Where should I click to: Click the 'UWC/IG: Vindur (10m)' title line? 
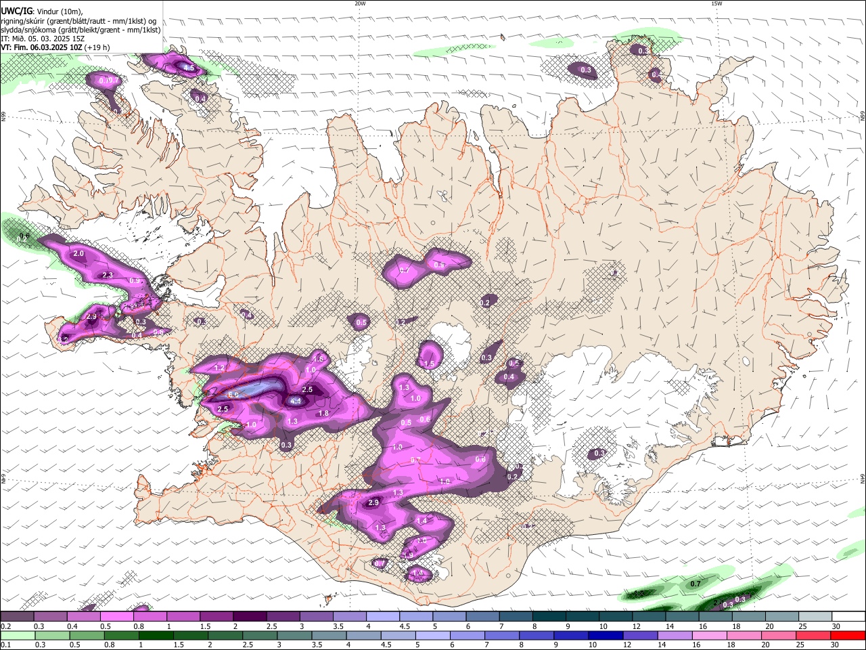coord(42,12)
